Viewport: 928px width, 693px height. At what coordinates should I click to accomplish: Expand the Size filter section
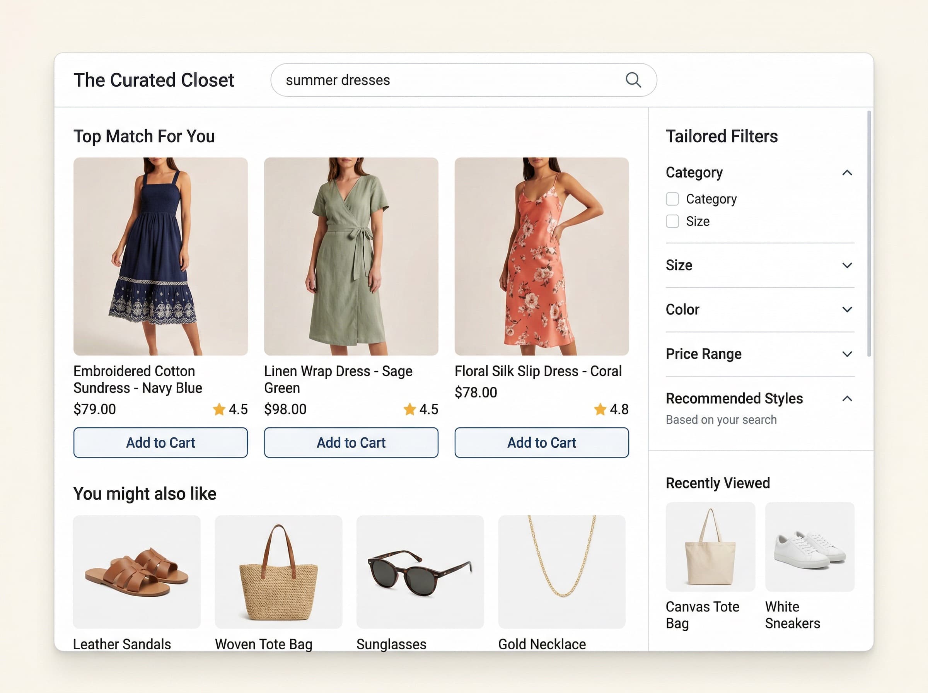[x=848, y=265]
